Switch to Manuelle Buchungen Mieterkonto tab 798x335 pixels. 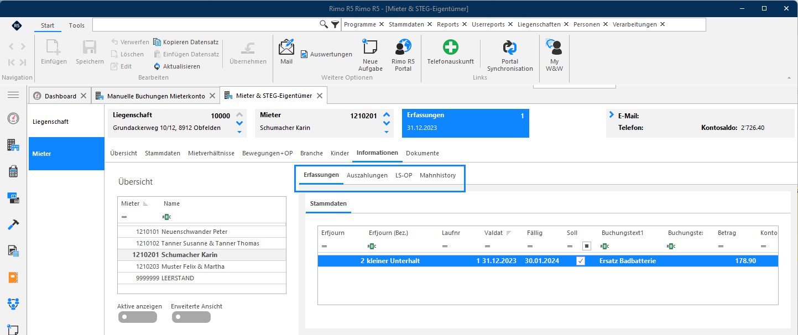point(155,96)
